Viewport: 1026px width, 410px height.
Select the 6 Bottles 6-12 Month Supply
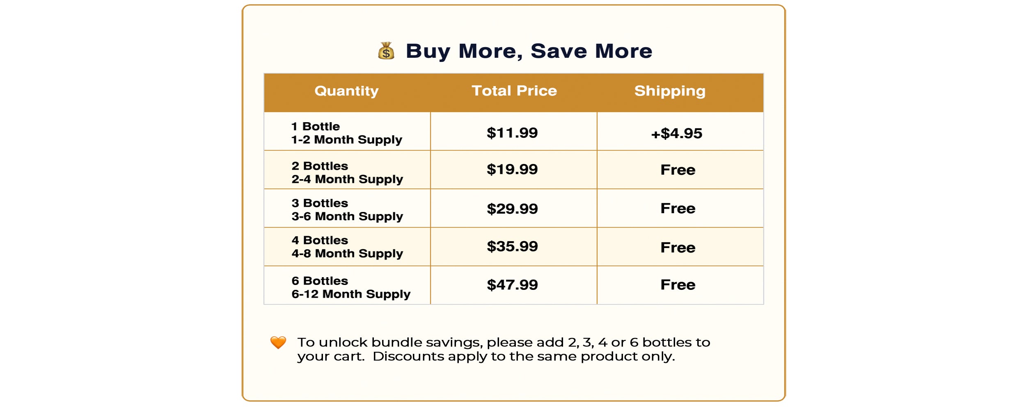(x=350, y=287)
